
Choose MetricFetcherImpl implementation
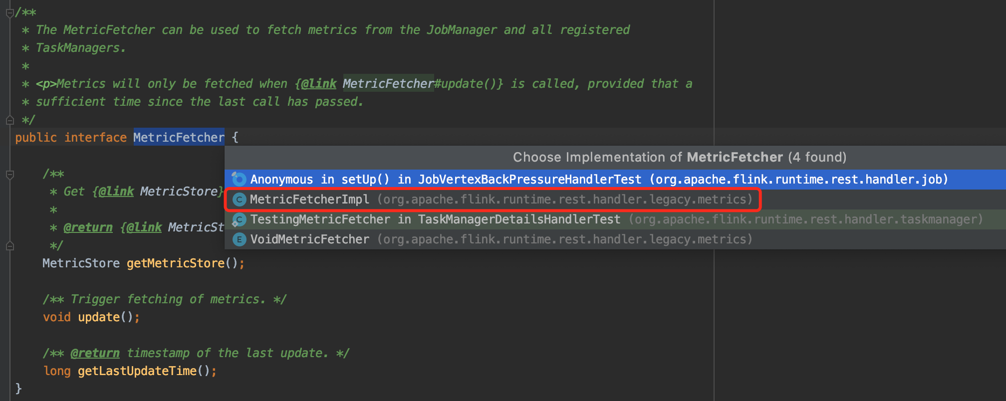point(615,200)
